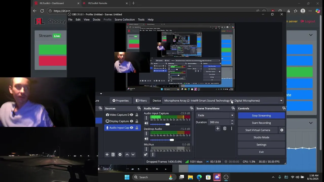Go back in the browser

(35, 11)
